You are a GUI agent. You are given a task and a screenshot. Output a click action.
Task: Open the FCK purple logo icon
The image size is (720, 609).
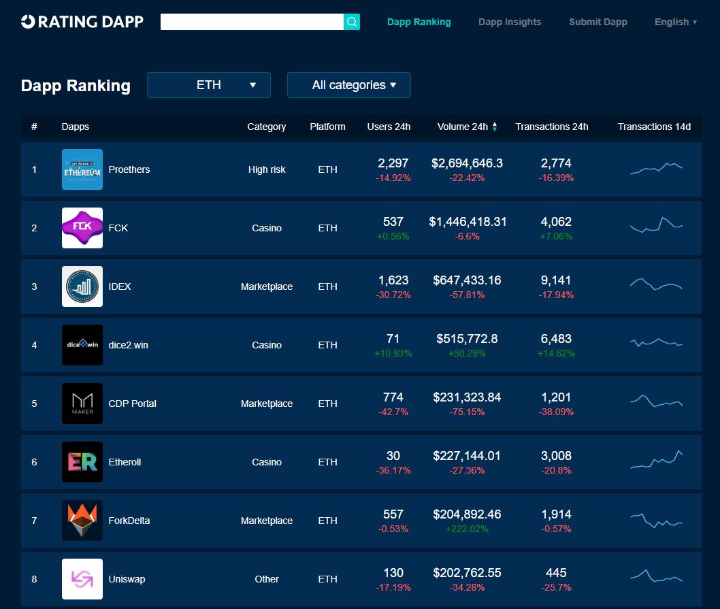[x=82, y=228]
